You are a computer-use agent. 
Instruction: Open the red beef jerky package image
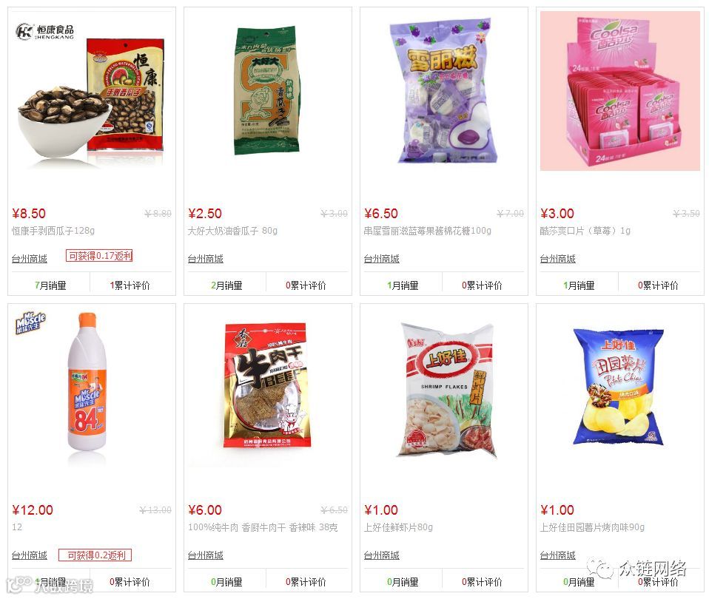[267, 385]
